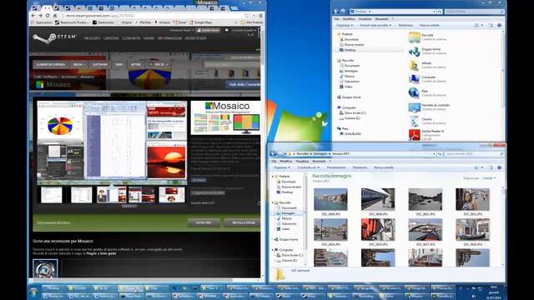Open Organizza dropdown in Venezia 2013 window
Viewport: 534px width, 300px height.
(282, 167)
